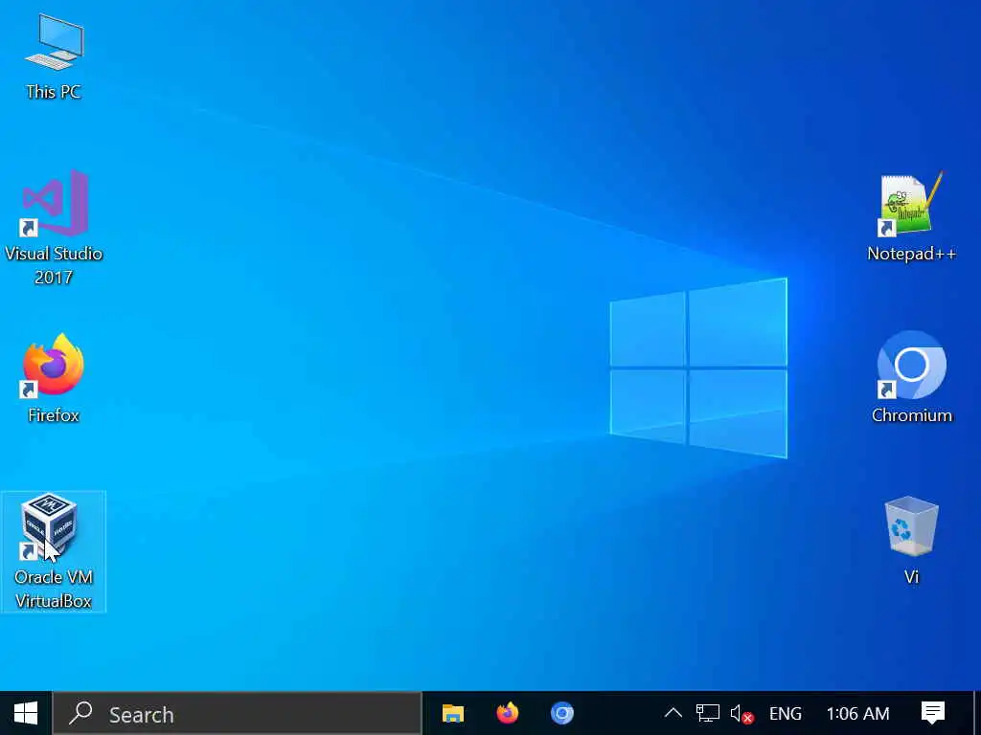981x735 pixels.
Task: Select the This PC desktop icon
Action: tap(54, 56)
